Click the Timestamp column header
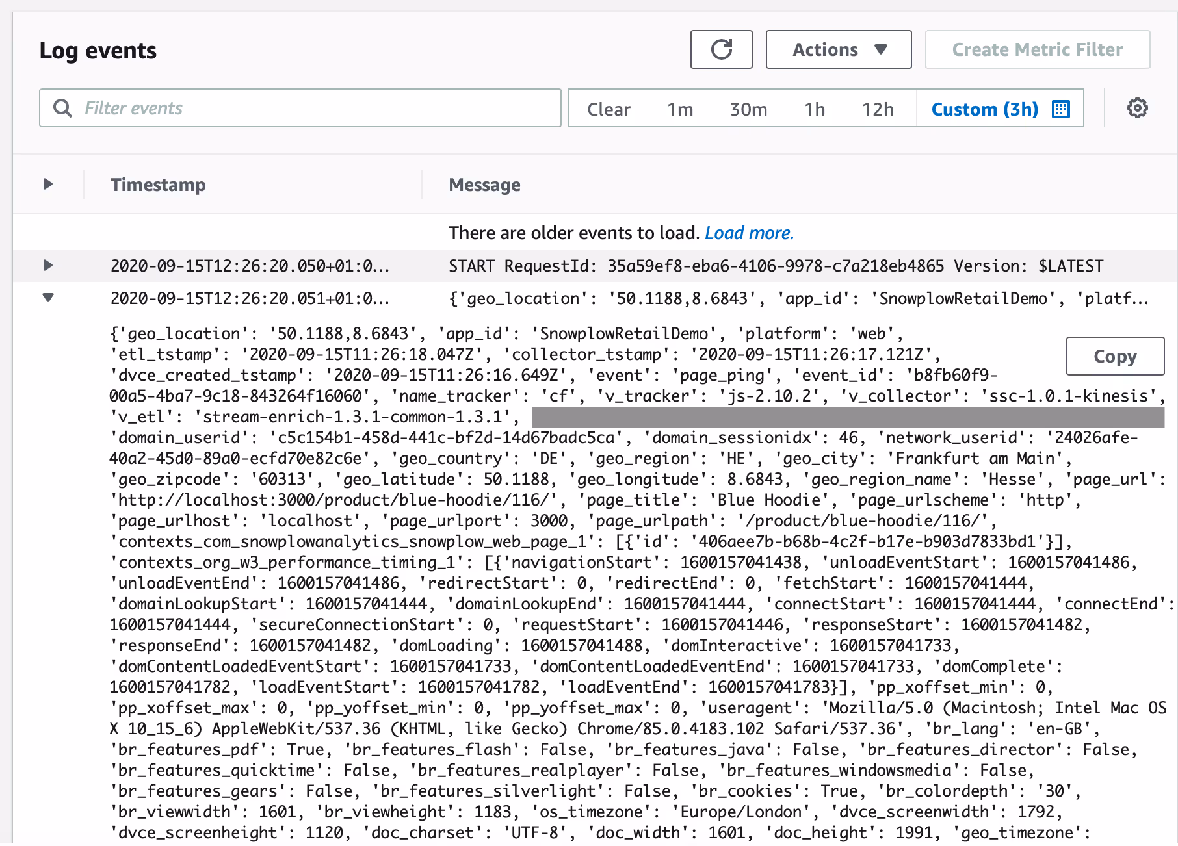1178x846 pixels. 158,185
